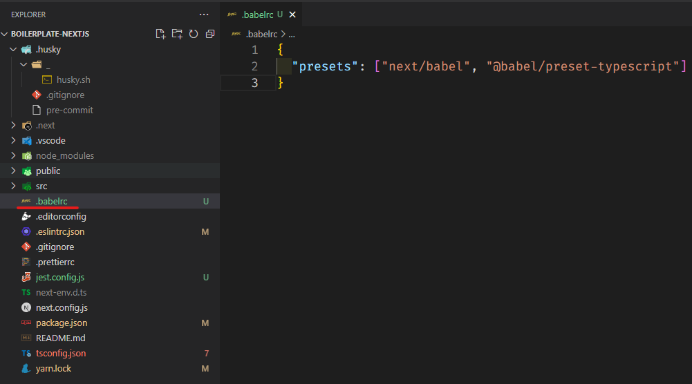Open the tsconfig.json file
Viewport: 692px width, 384px height.
click(61, 354)
